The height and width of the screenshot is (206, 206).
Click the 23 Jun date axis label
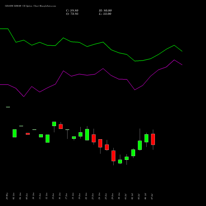pos(93,196)
